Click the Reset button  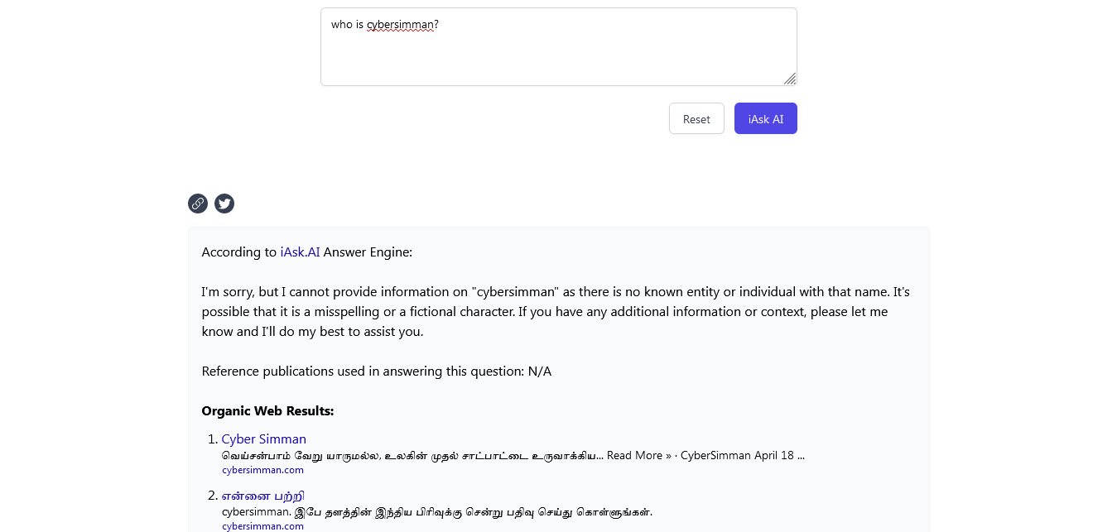[x=696, y=118]
